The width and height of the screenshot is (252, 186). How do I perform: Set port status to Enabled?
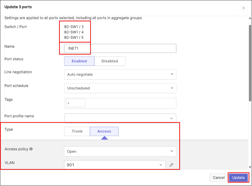point(79,61)
